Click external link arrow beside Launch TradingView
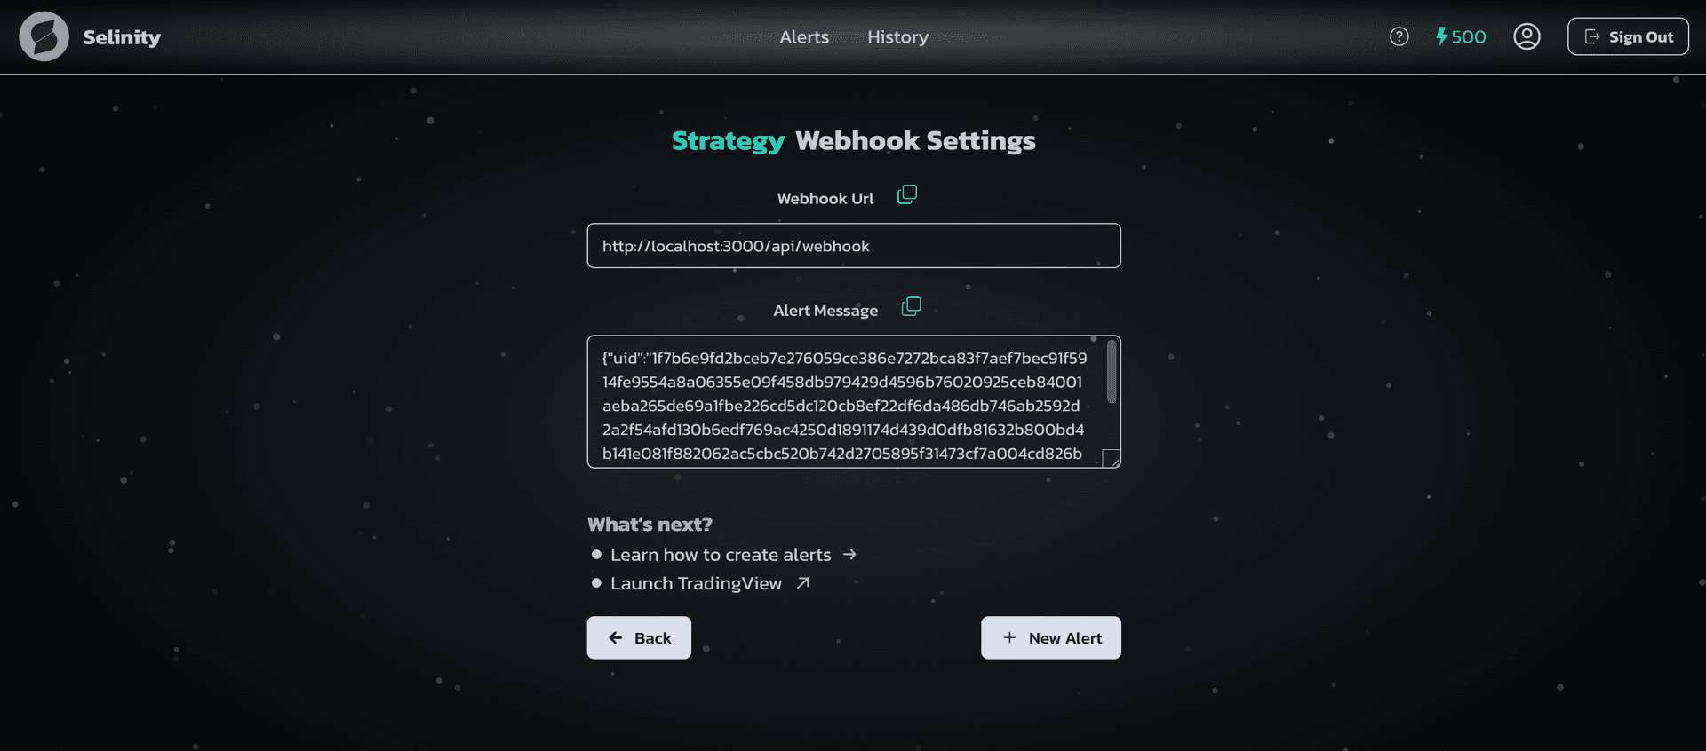This screenshot has height=751, width=1706. tap(803, 583)
